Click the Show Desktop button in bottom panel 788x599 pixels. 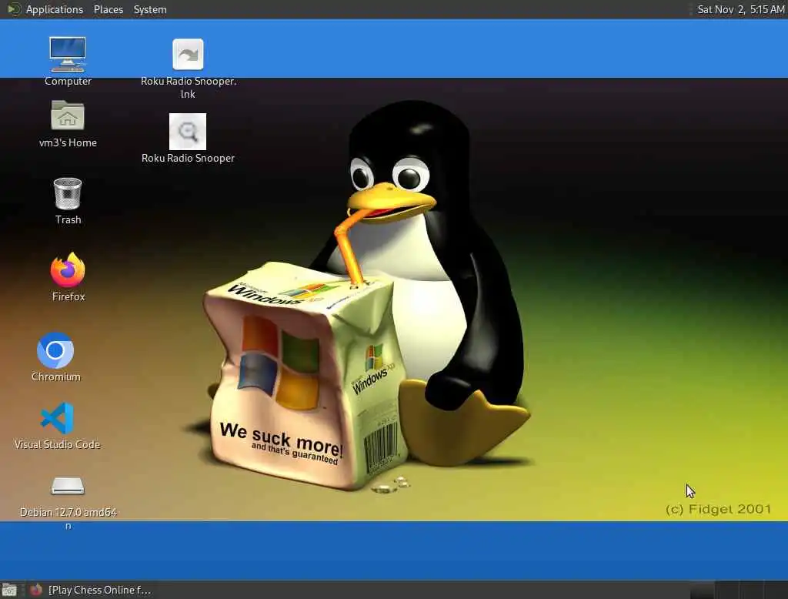pos(9,590)
